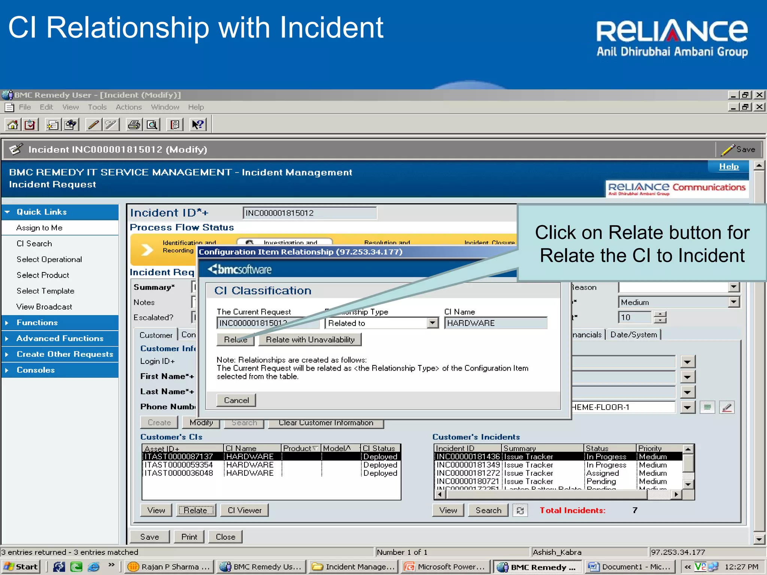Switch to the Customer tab
Screen dimensions: 767x575
coord(156,335)
